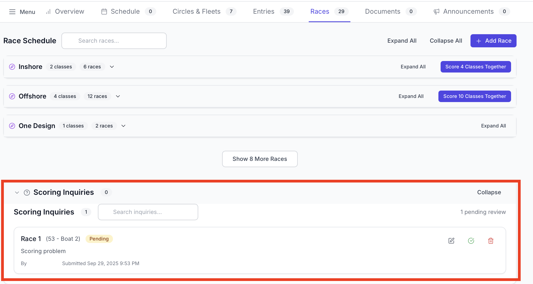Collapse Scoring Inquiries using left chevron
This screenshot has width=533, height=284.
pos(17,193)
